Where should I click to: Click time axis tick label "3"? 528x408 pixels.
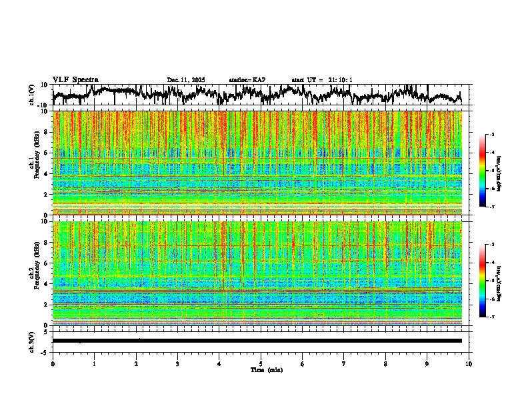pos(177,364)
